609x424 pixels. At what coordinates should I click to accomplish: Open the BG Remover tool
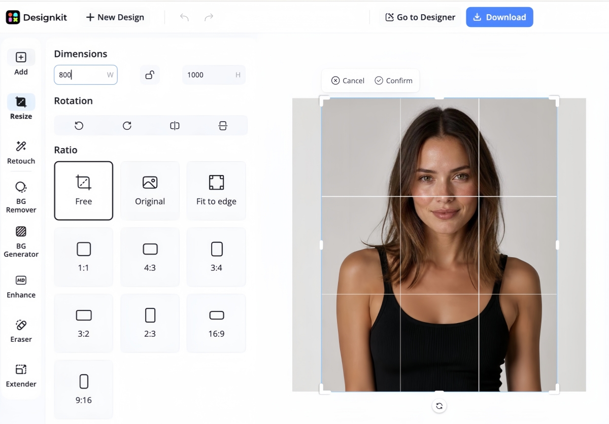pos(21,197)
